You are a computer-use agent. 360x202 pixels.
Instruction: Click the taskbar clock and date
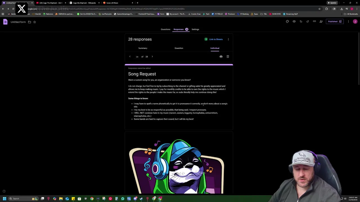(352, 199)
